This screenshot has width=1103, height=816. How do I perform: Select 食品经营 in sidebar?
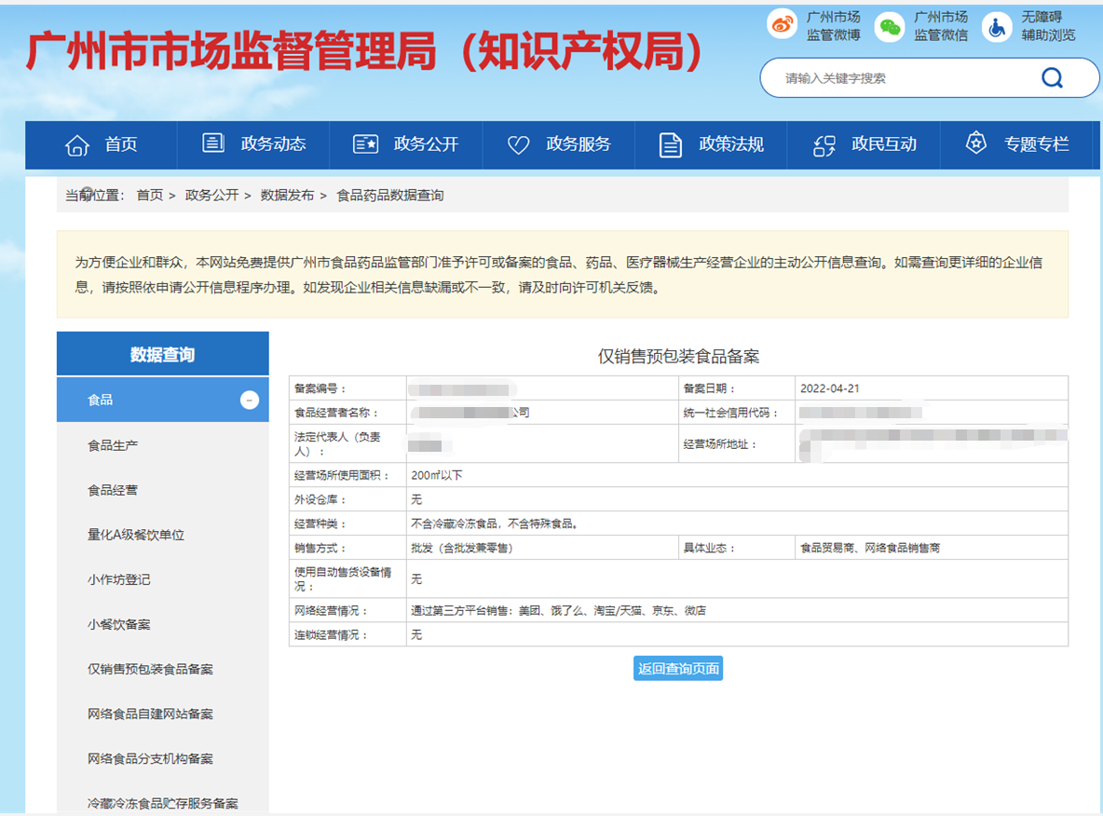click(x=113, y=490)
